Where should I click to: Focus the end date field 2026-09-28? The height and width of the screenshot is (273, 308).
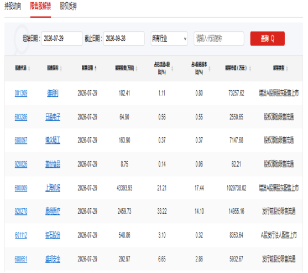[x=124, y=39]
